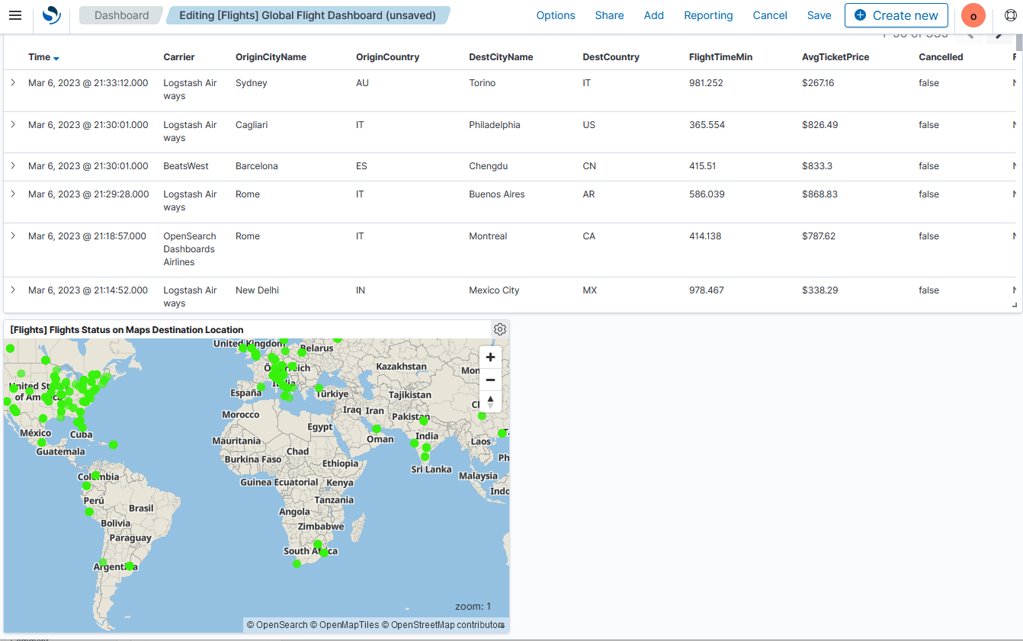Click the Mexico City destination cell
This screenshot has width=1023, height=641.
pyautogui.click(x=494, y=290)
